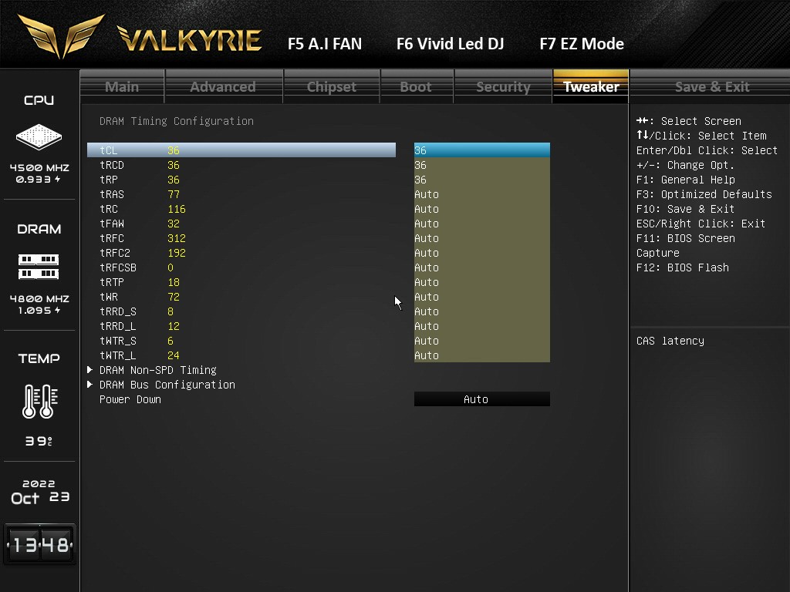Click the CPU chip icon
Viewport: 790px width, 592px height.
click(39, 136)
